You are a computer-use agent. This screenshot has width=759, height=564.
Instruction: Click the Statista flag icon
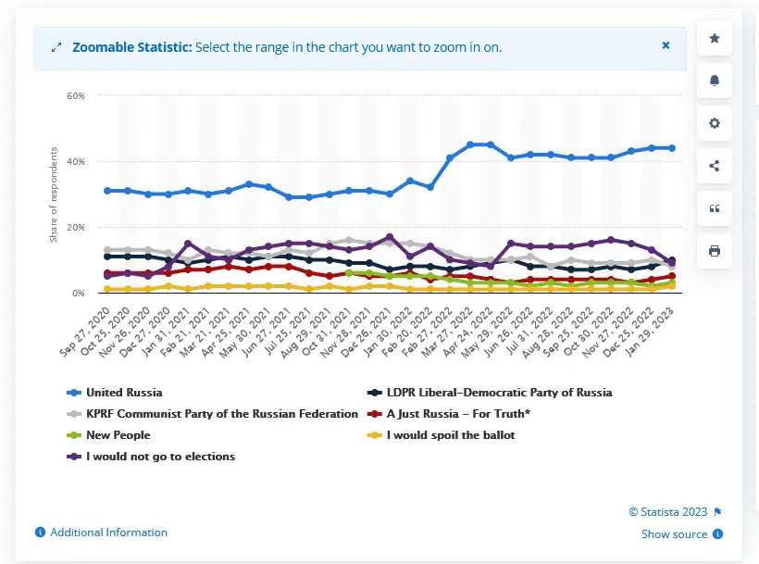tap(717, 511)
